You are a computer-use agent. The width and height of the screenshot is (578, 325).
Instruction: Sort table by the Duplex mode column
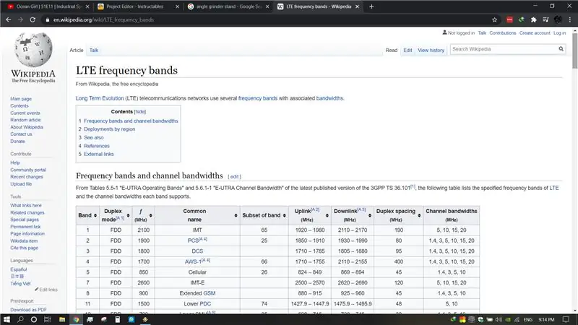[129, 215]
